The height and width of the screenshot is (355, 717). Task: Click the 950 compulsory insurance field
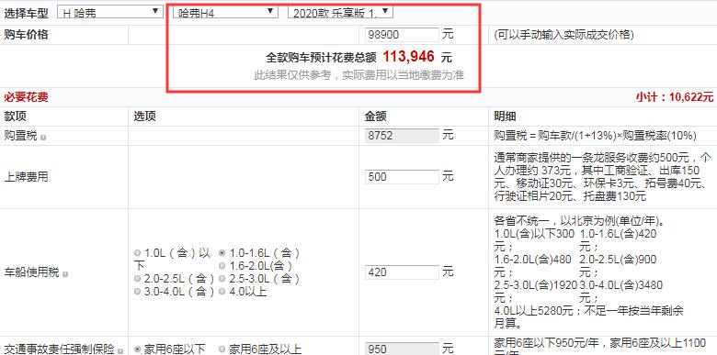pyautogui.click(x=402, y=349)
